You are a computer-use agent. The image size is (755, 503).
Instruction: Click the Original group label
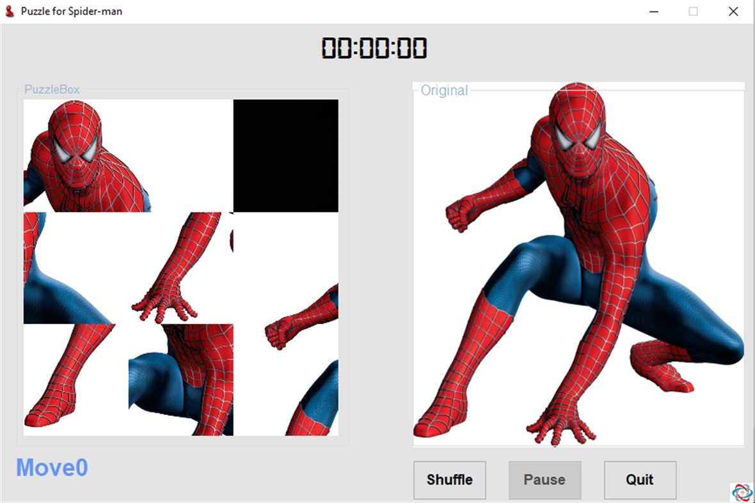445,91
